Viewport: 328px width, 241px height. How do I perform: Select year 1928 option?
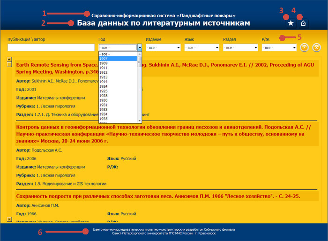tap(118, 95)
